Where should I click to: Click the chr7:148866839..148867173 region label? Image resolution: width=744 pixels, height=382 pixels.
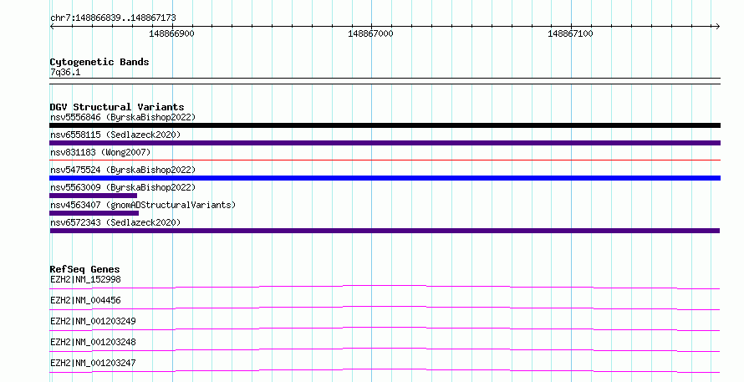113,18
